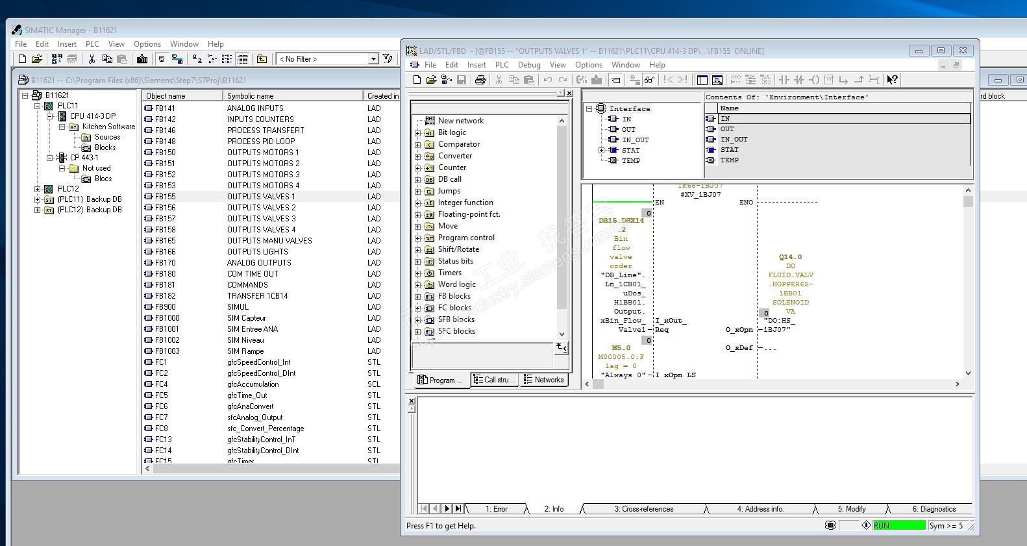Screen dimensions: 1027x546
Task: Click Download icon in SIMATIC Manager toolbar
Action: click(142, 59)
